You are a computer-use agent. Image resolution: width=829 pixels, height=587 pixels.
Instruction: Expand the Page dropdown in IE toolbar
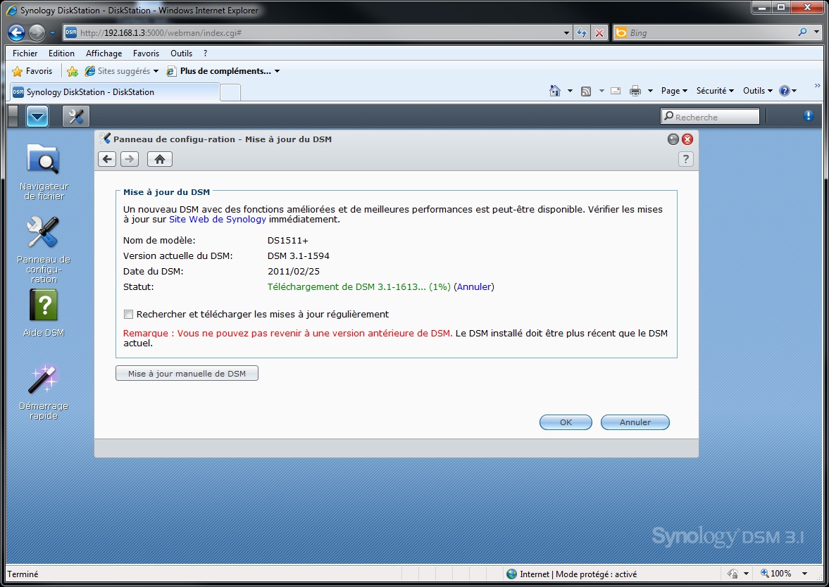tap(674, 91)
